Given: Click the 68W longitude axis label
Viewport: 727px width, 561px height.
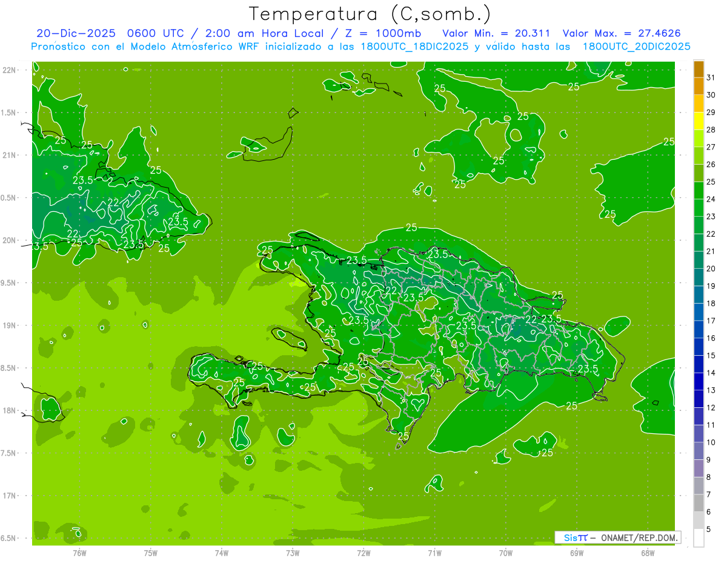Looking at the screenshot, I should click(x=647, y=553).
